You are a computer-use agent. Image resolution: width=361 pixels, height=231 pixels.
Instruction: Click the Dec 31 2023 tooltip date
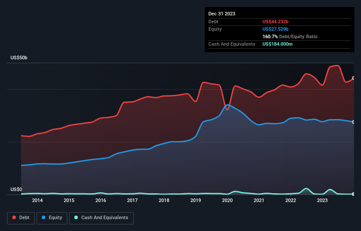click(x=222, y=14)
